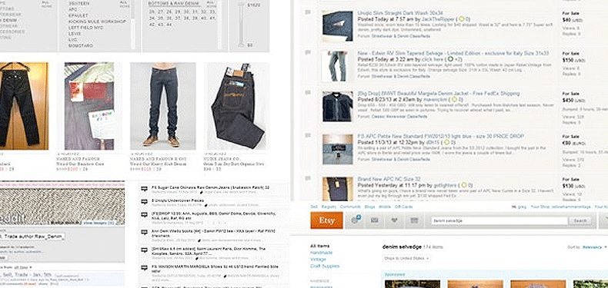Screen dimensions: 608x288
Task: Click post icon beside Edwin RV Slim listing
Action: coord(309,53)
